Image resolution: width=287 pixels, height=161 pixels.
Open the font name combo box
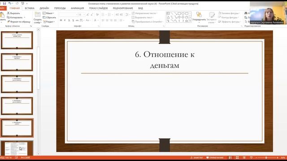click(x=69, y=15)
